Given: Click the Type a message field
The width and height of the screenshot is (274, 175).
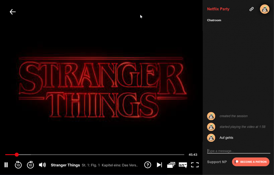Looking at the screenshot, I should (x=239, y=151).
